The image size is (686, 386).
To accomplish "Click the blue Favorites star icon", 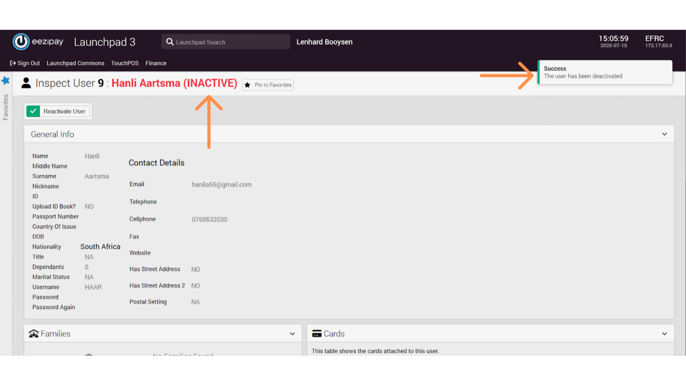I will coord(5,80).
